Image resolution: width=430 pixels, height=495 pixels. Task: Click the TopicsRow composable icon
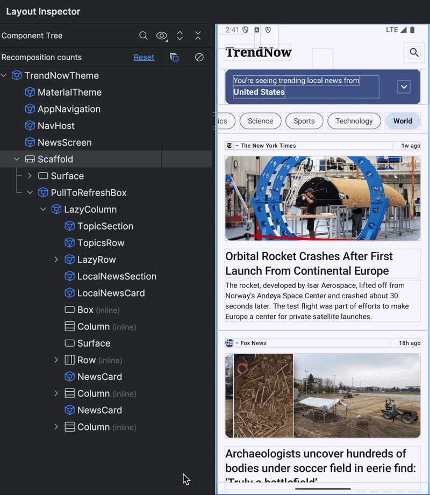tap(70, 243)
